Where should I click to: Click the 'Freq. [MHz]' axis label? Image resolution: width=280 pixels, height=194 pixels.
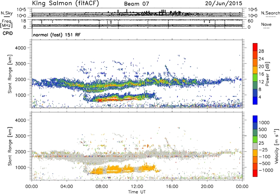(x=6, y=23)
